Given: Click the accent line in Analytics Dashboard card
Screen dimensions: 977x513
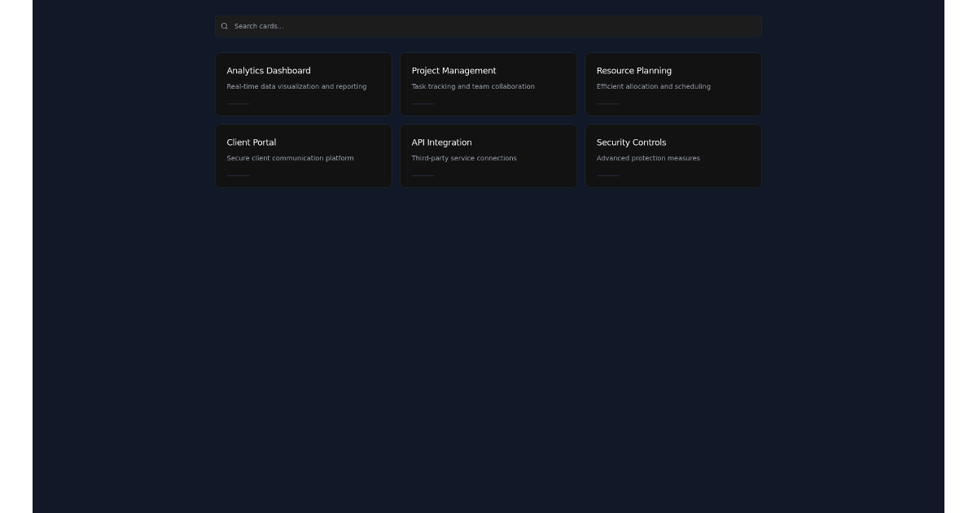Looking at the screenshot, I should tap(238, 103).
